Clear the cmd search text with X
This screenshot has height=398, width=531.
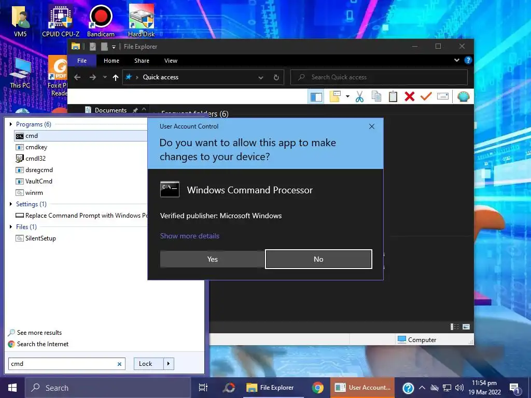click(119, 364)
